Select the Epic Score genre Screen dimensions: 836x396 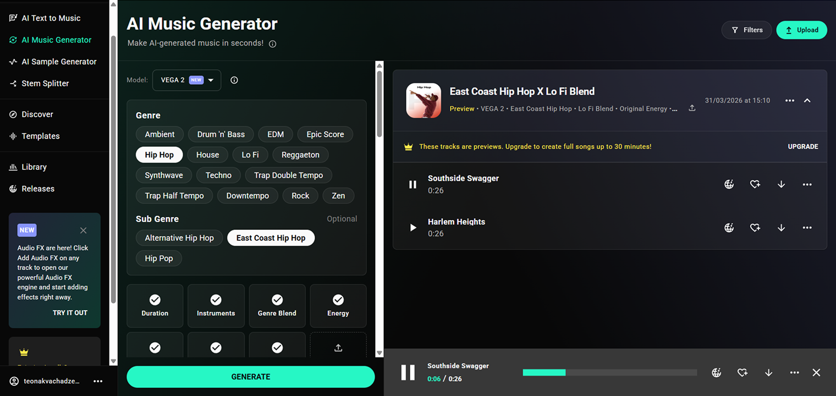click(325, 134)
